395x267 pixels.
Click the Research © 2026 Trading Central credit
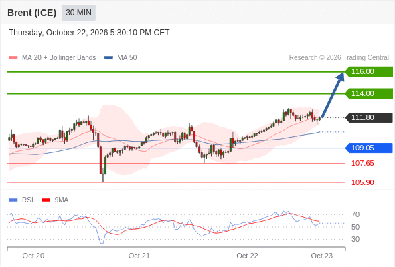point(339,58)
